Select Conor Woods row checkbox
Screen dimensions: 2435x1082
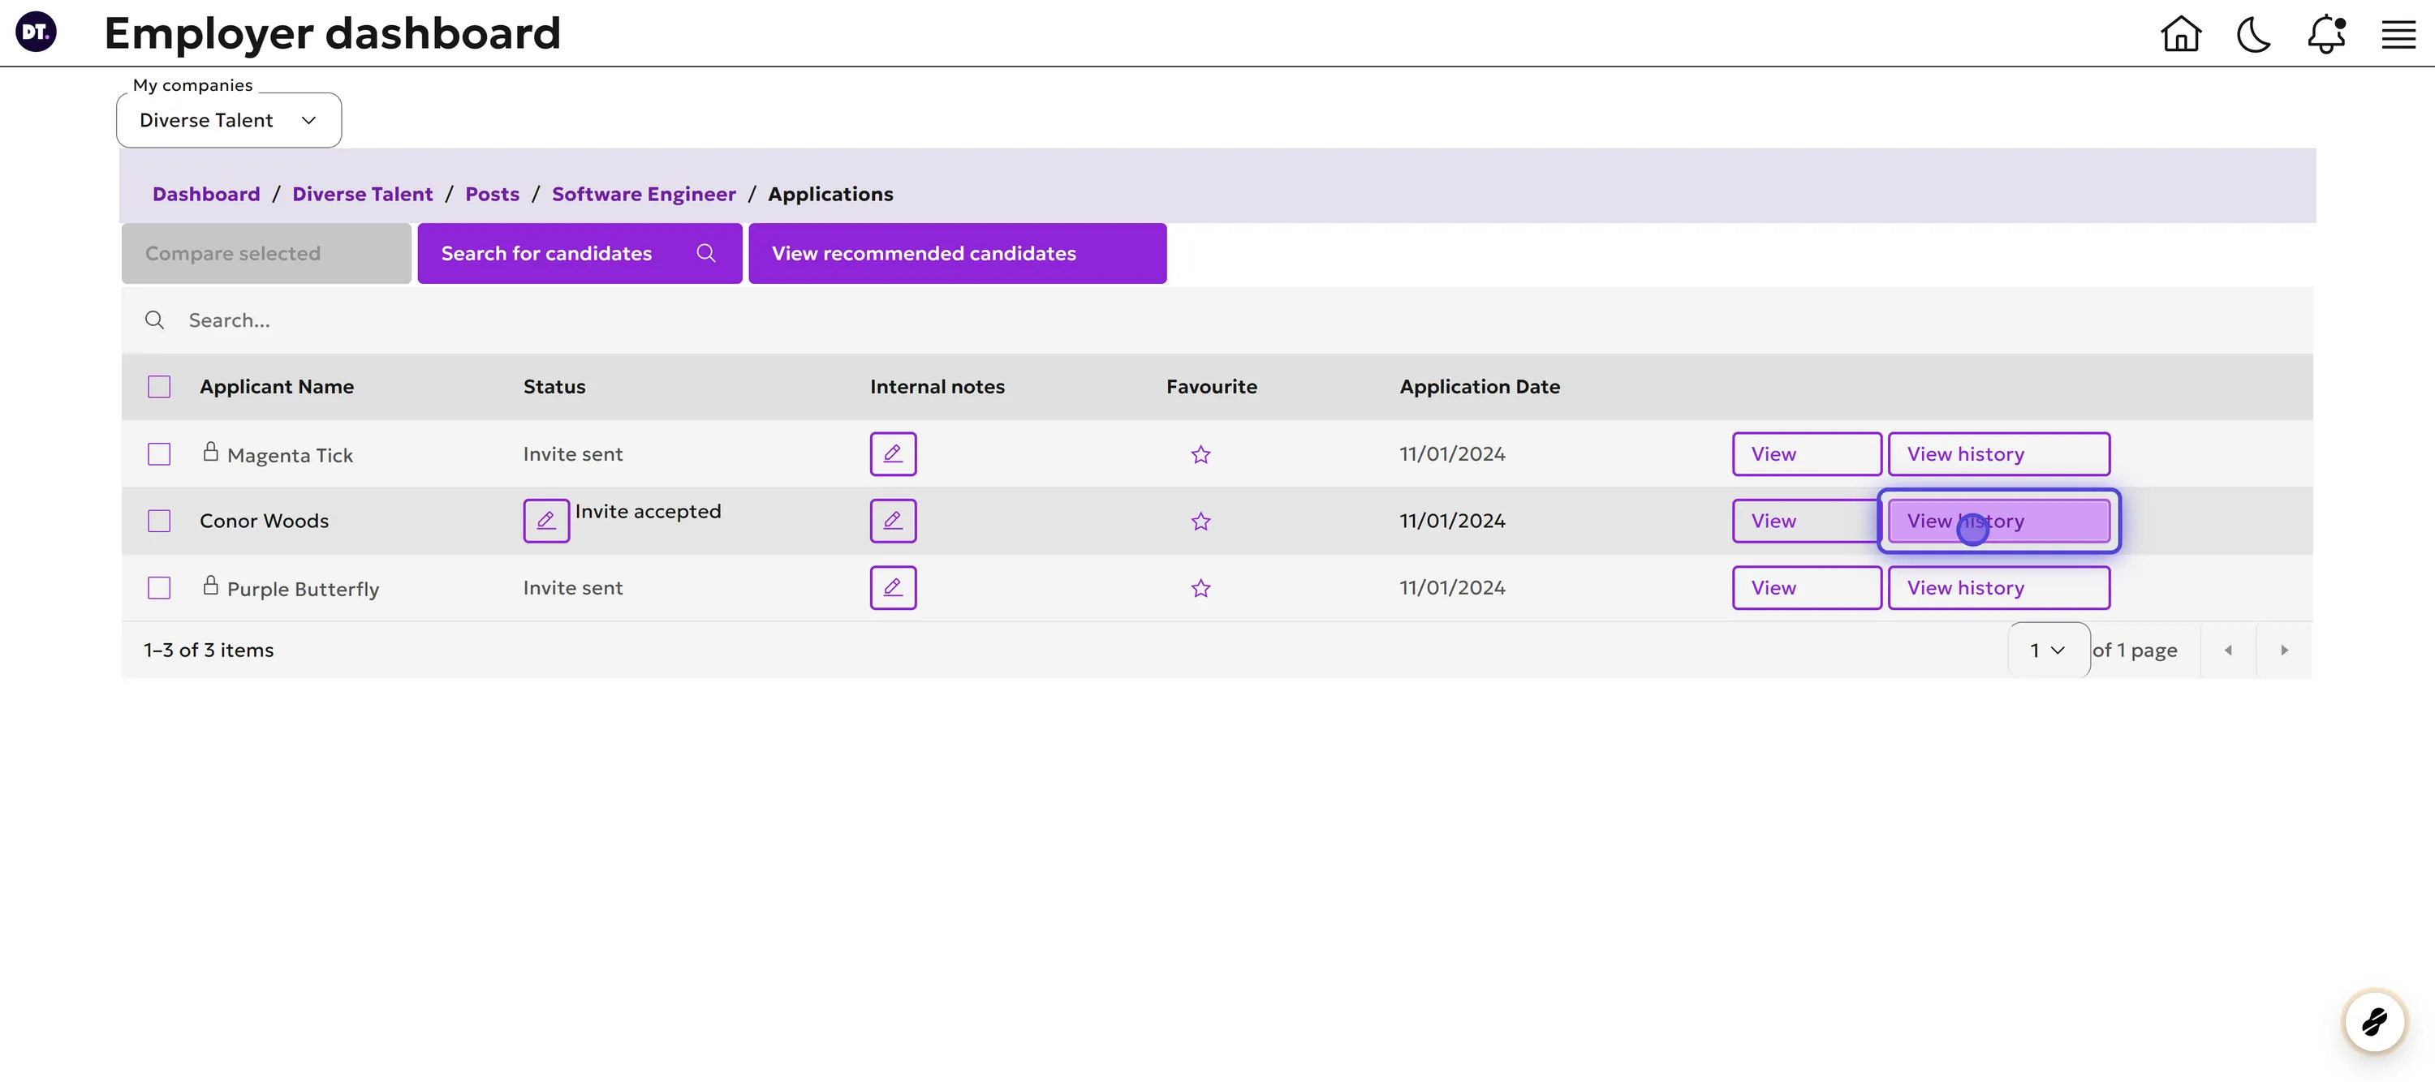tap(159, 521)
